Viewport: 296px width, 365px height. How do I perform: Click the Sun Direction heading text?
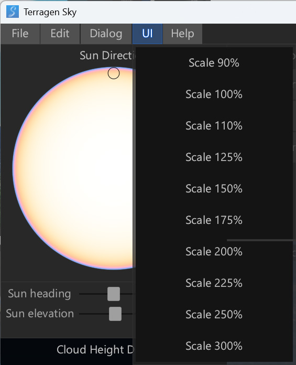(106, 56)
